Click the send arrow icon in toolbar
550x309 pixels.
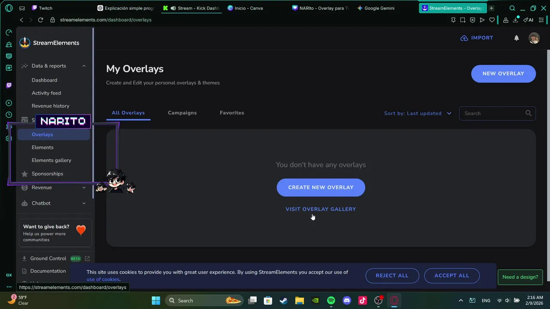[482, 20]
